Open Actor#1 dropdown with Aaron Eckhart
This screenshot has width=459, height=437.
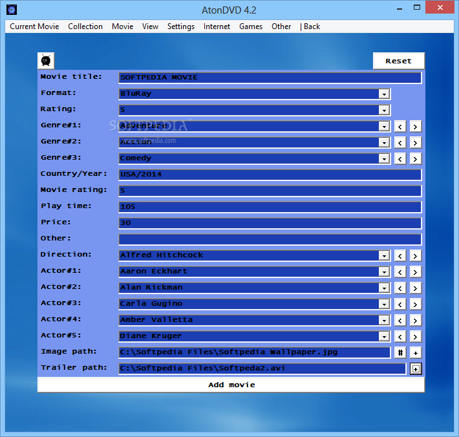[x=384, y=272]
